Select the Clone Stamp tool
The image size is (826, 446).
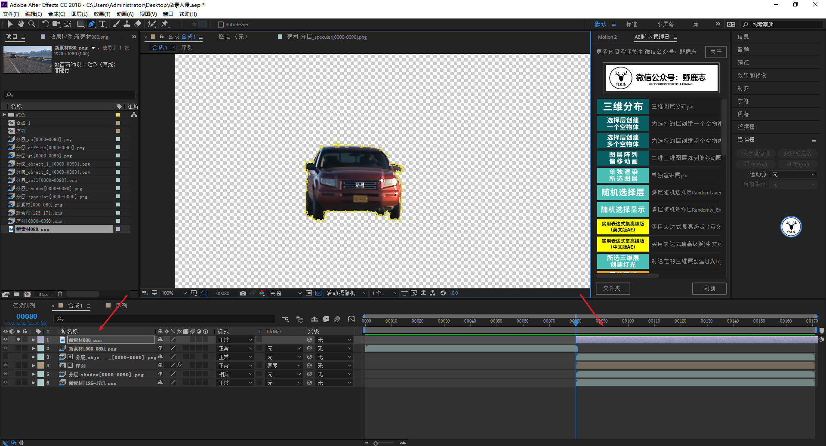coord(127,24)
